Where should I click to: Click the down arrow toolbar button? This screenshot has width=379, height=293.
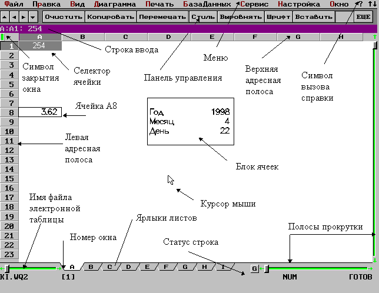(33, 17)
